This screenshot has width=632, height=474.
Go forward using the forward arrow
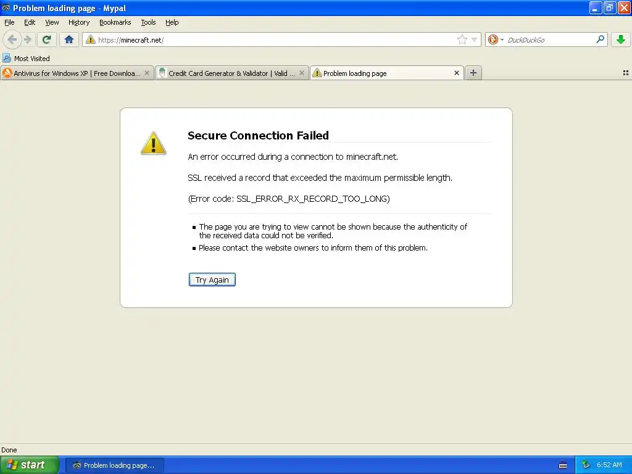pyautogui.click(x=27, y=39)
